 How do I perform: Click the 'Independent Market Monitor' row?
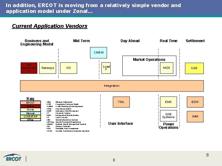(62, 115)
